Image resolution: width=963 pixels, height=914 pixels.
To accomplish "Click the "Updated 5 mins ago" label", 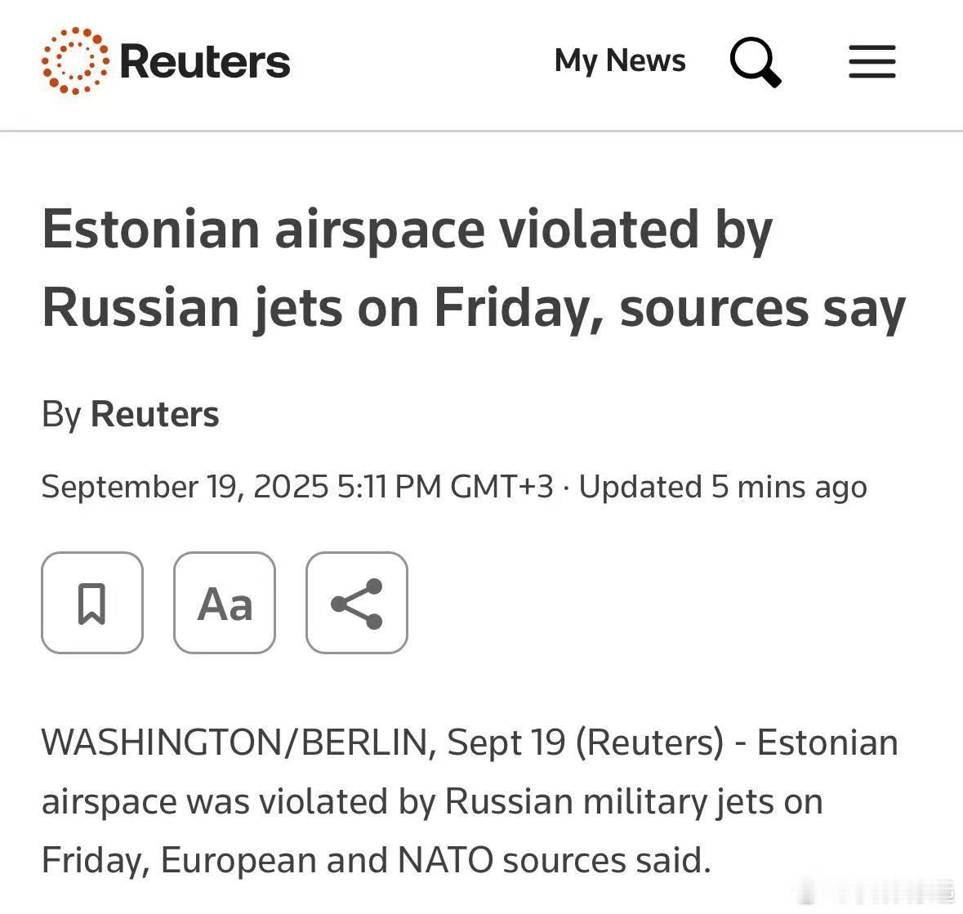I will click(723, 487).
